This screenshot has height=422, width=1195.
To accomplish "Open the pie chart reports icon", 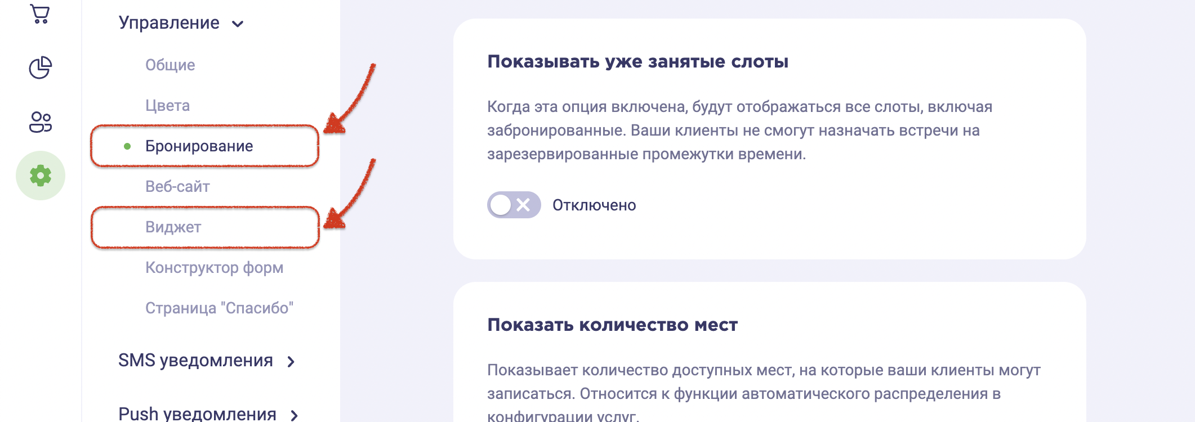I will click(x=41, y=68).
